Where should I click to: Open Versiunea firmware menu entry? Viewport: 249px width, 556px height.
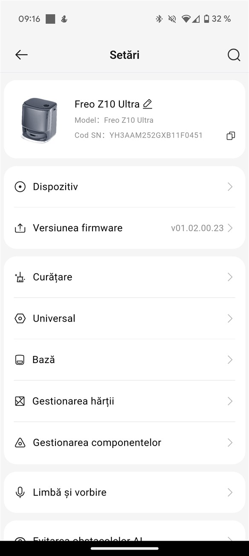click(124, 228)
